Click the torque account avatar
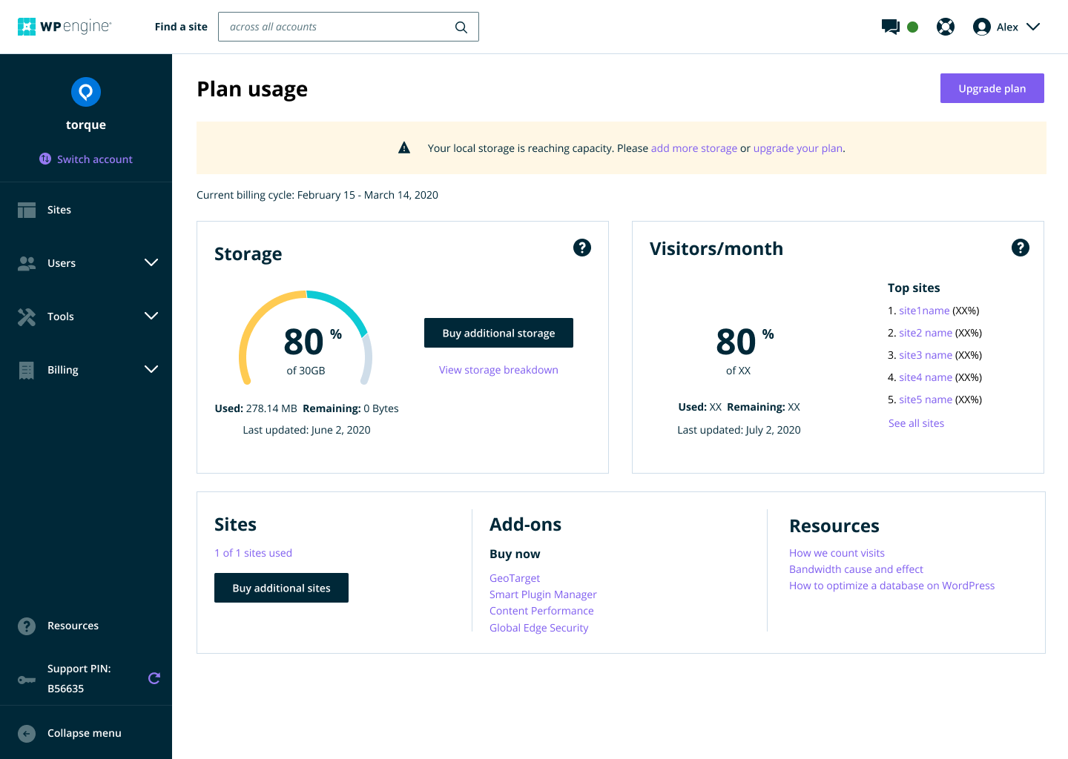The width and height of the screenshot is (1068, 759). pyautogui.click(x=86, y=92)
